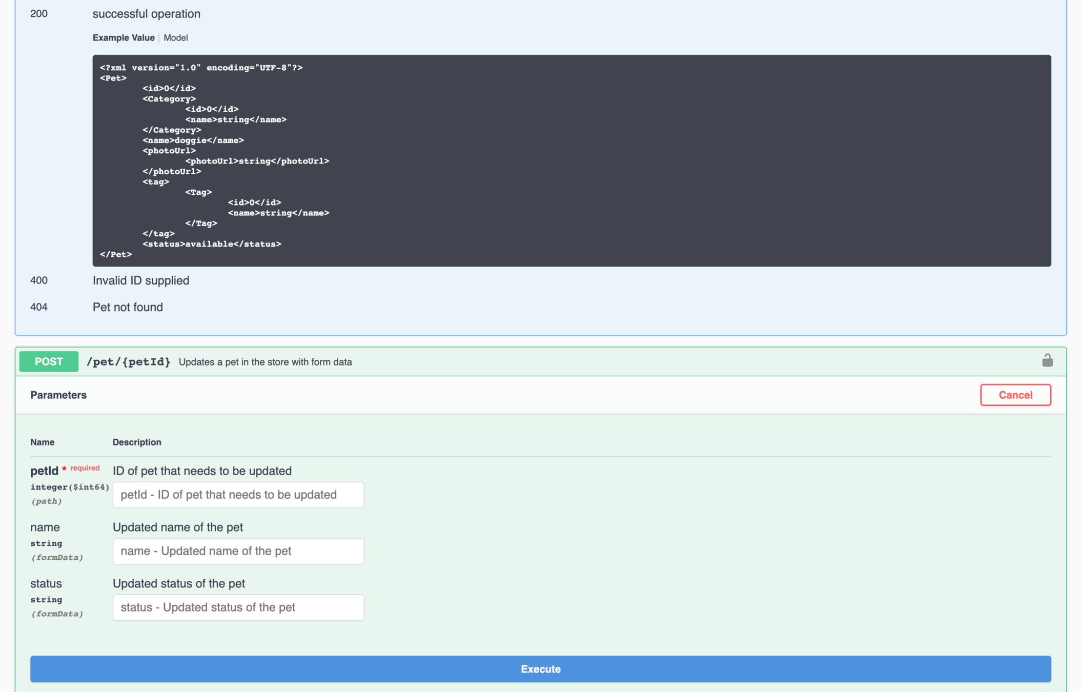Screen dimensions: 1081x692
Task: Select the Example Value tab
Action: [x=124, y=37]
